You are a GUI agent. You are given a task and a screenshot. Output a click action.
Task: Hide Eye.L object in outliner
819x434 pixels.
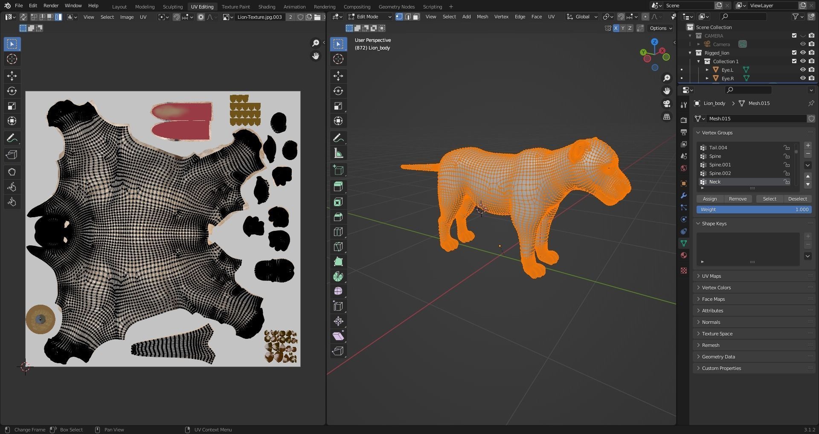coord(803,70)
